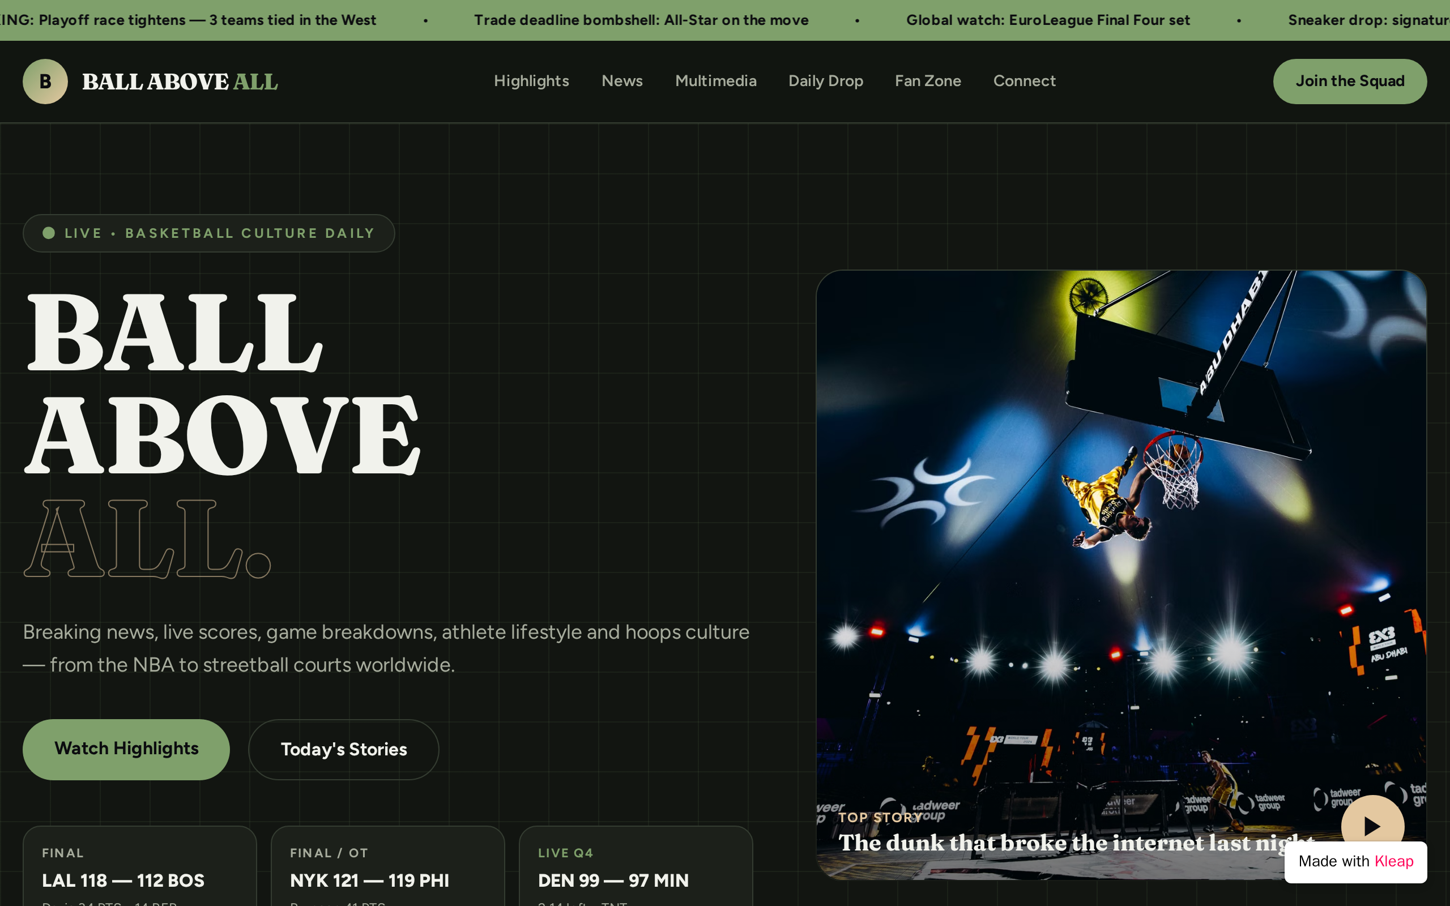Click the round B logo icon
The height and width of the screenshot is (906, 1450).
coord(45,82)
